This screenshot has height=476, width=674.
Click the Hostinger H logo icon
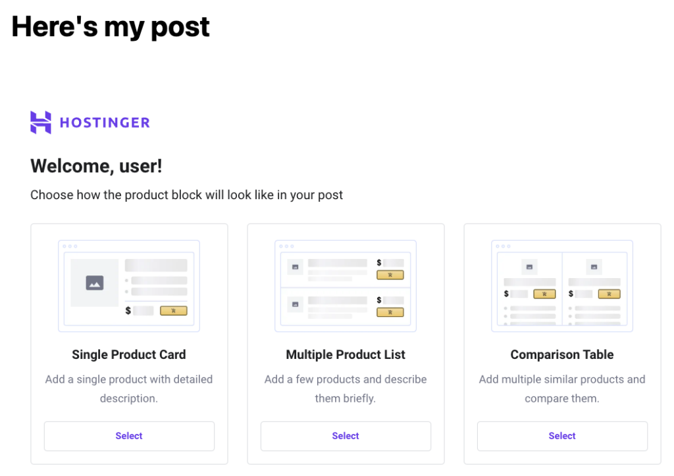[41, 122]
